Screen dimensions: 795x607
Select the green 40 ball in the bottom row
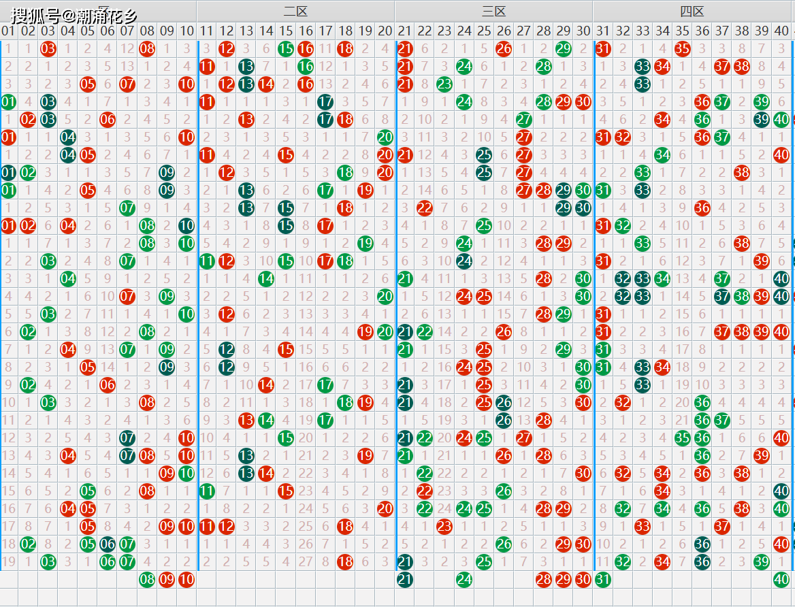(x=781, y=580)
